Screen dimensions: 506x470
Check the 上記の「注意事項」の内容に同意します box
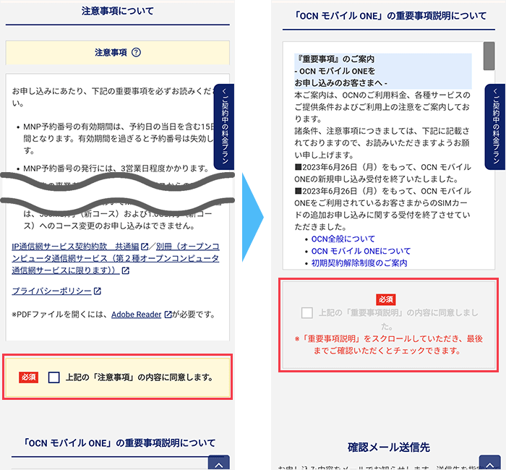pos(53,377)
